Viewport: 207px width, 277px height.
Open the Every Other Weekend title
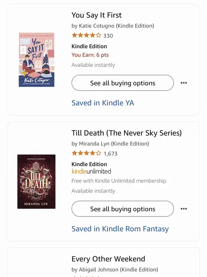[x=108, y=259]
